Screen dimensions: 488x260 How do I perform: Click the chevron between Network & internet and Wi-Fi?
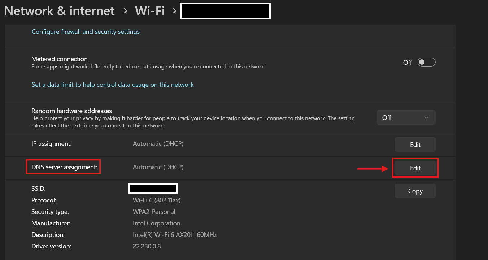point(125,11)
